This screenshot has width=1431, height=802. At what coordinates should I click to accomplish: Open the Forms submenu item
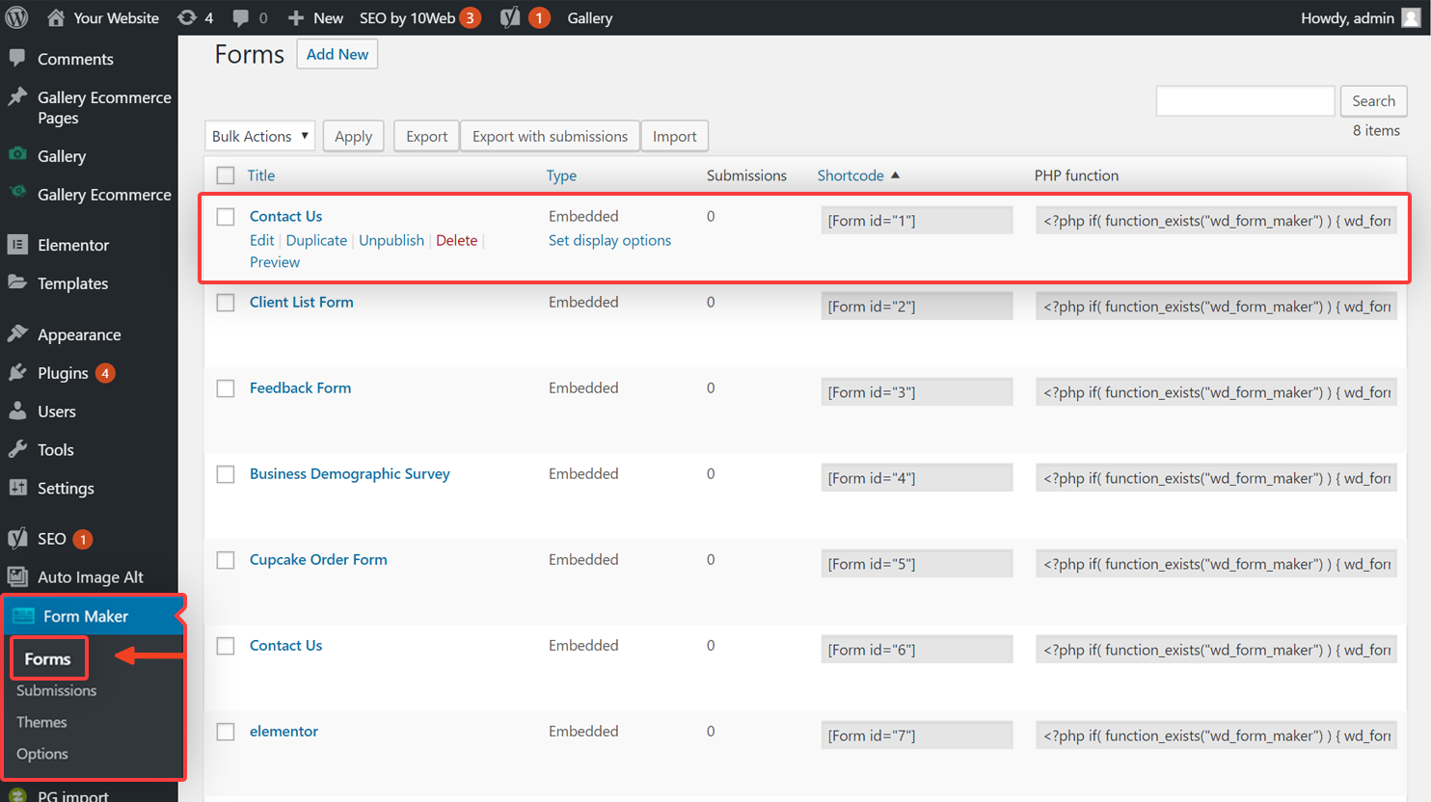pyautogui.click(x=47, y=658)
